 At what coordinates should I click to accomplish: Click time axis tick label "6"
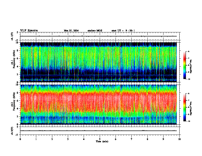pyautogui.click(x=116, y=139)
